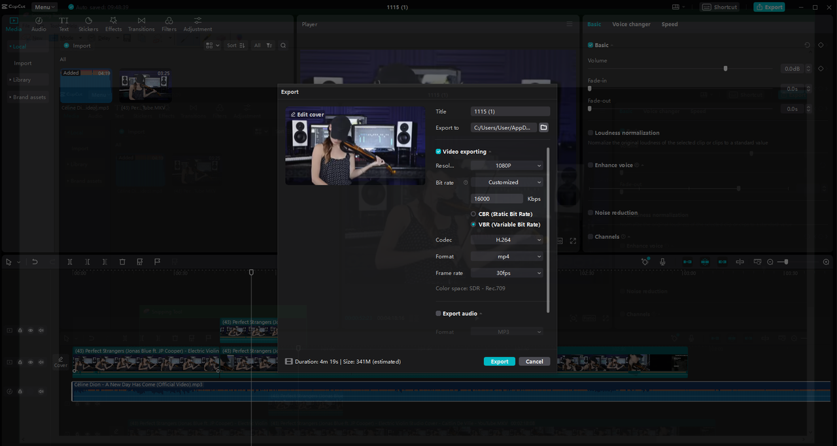The image size is (837, 446).
Task: Click the marker flag icon in timeline toolbar
Action: point(158,262)
